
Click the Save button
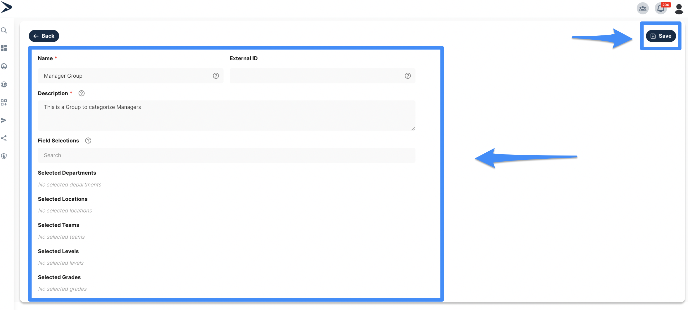coord(661,36)
